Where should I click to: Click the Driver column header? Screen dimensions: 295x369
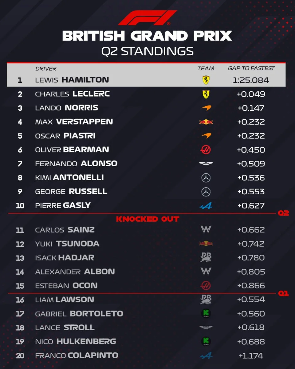coord(46,69)
